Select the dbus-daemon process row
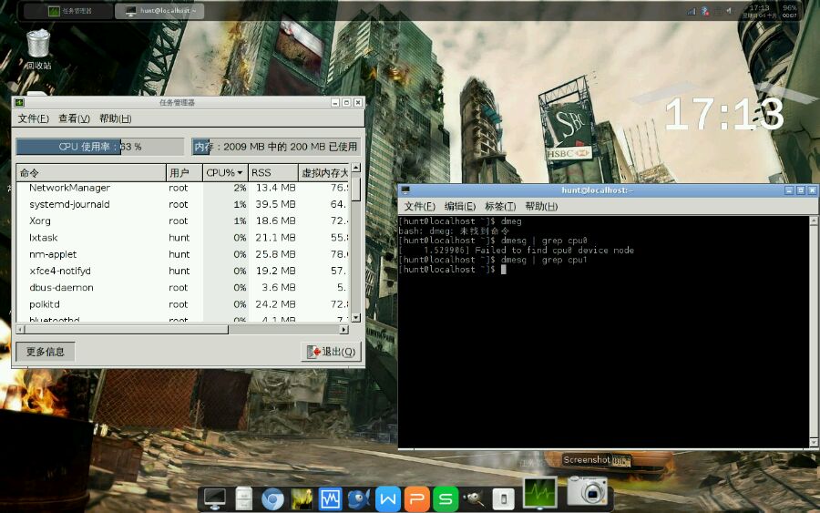 tap(182, 288)
